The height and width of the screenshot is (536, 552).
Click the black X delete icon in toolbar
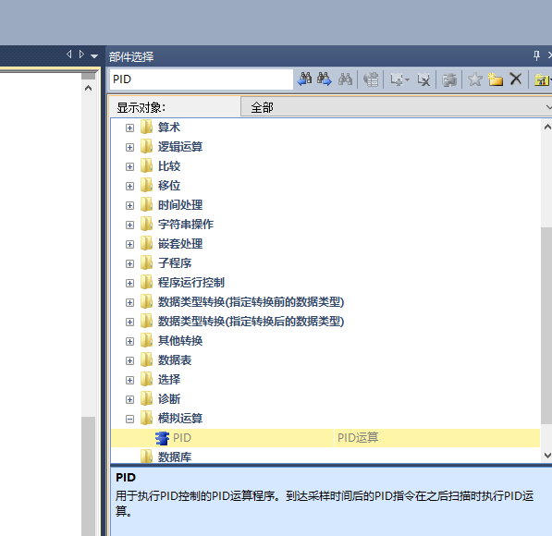pos(516,79)
